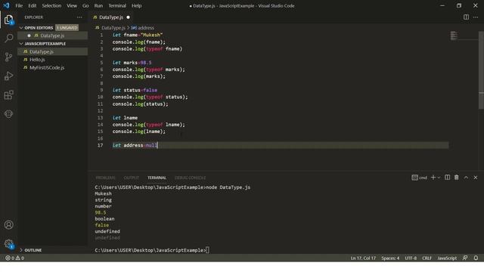Open the terminal launch profile dropdown
This screenshot has height=272, width=484.
tap(439, 178)
